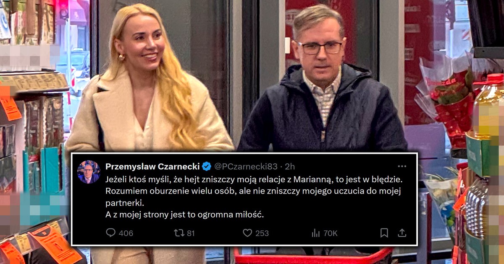
Task: Open the views analytics bar chart icon
Action: 315,233
